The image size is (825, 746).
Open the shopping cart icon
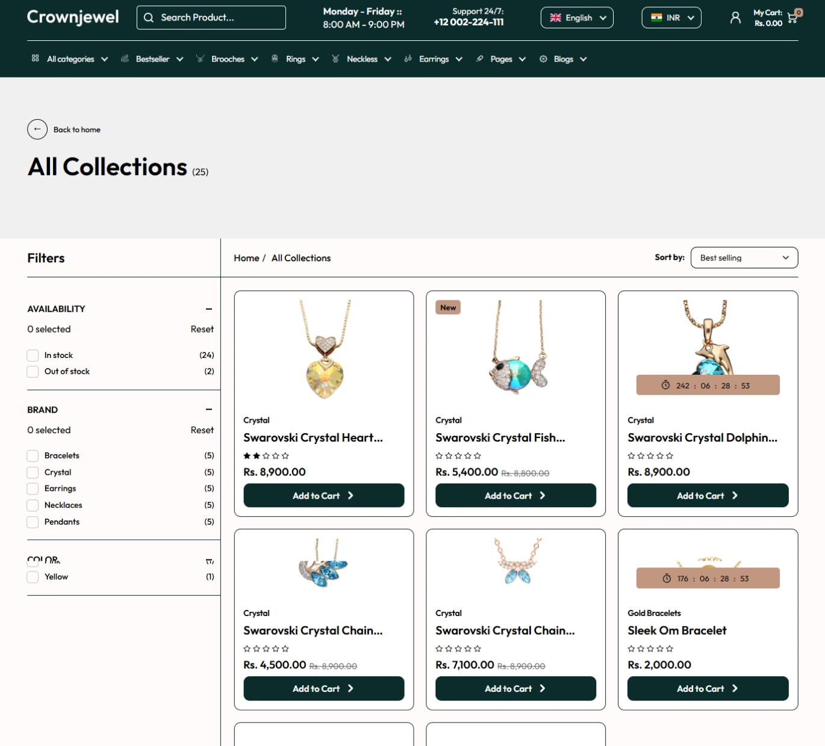click(x=792, y=18)
